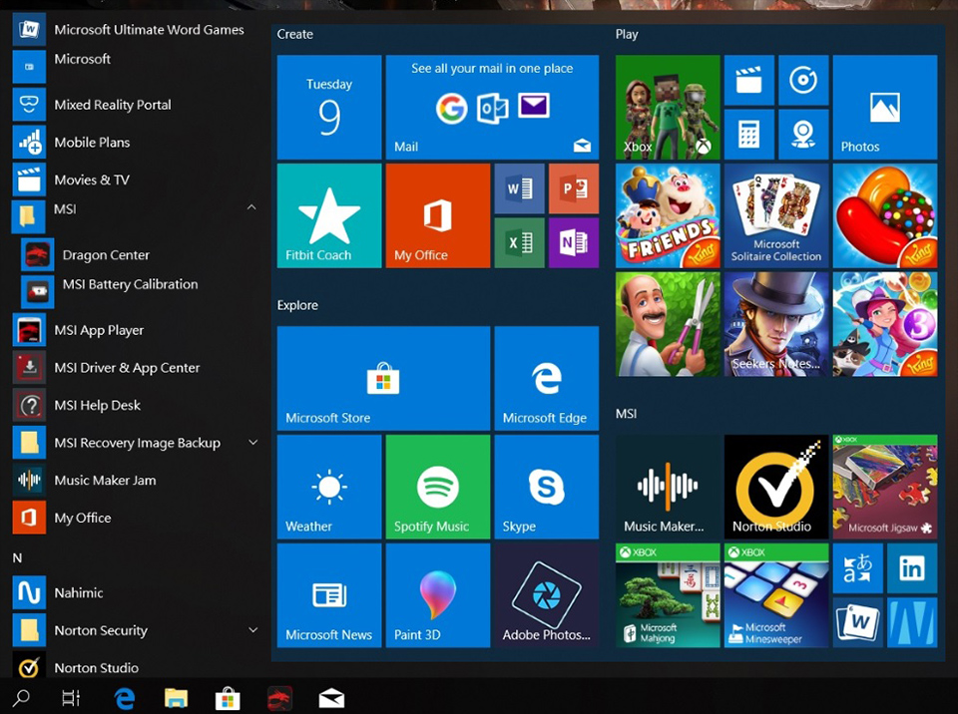Open the Xbox tile
This screenshot has width=958, height=714.
[668, 108]
